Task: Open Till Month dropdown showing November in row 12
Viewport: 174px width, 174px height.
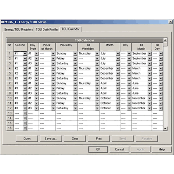Action: tap(150, 108)
